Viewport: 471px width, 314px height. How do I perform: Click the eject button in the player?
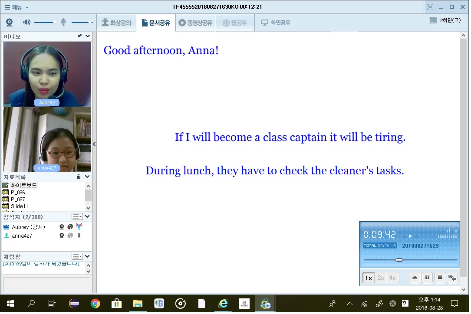click(x=415, y=278)
